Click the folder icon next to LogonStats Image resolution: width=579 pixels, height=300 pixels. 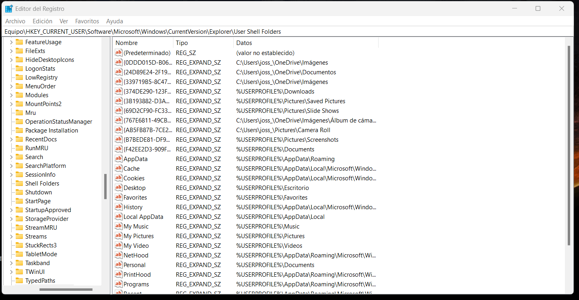pos(19,68)
